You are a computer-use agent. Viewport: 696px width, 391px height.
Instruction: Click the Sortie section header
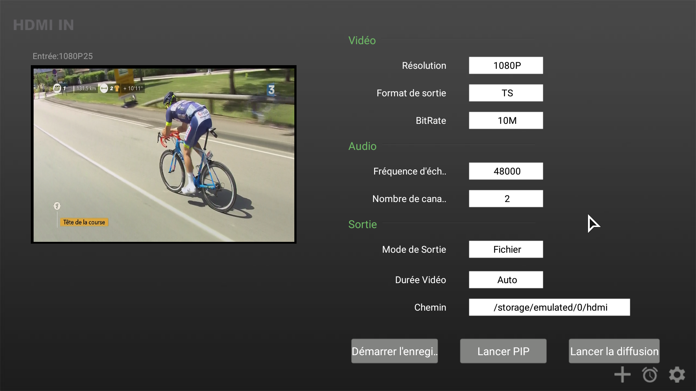click(x=362, y=224)
